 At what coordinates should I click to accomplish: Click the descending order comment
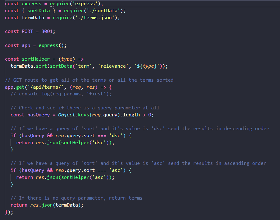(x=140, y=129)
